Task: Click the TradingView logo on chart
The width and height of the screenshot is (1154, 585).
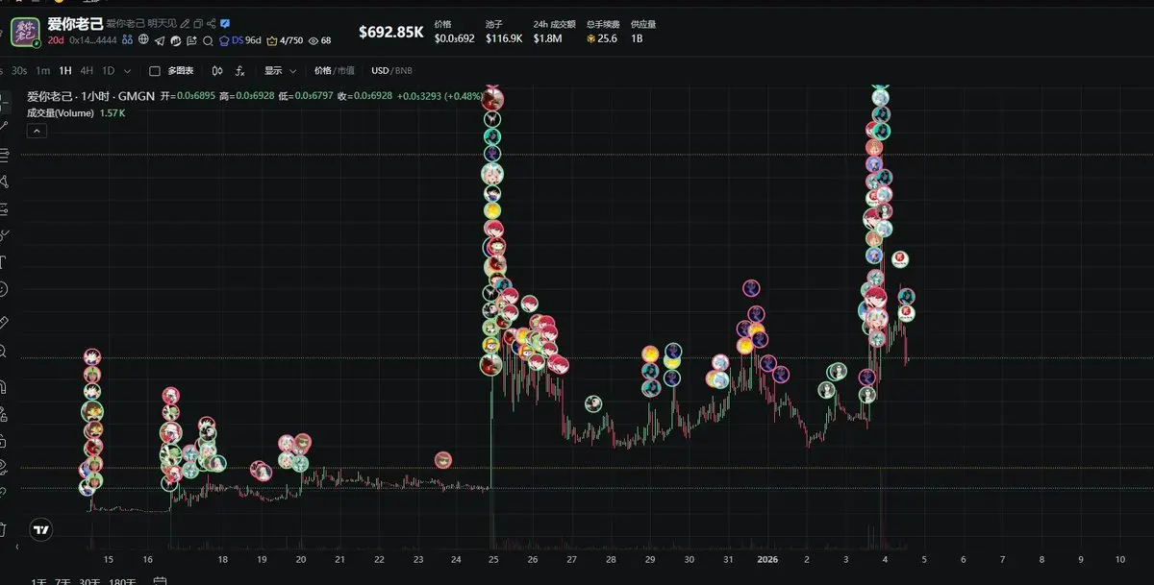Action: pyautogui.click(x=40, y=529)
